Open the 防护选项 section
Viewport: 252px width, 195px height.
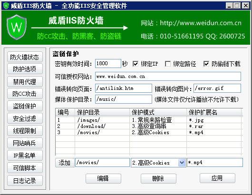click(x=25, y=69)
